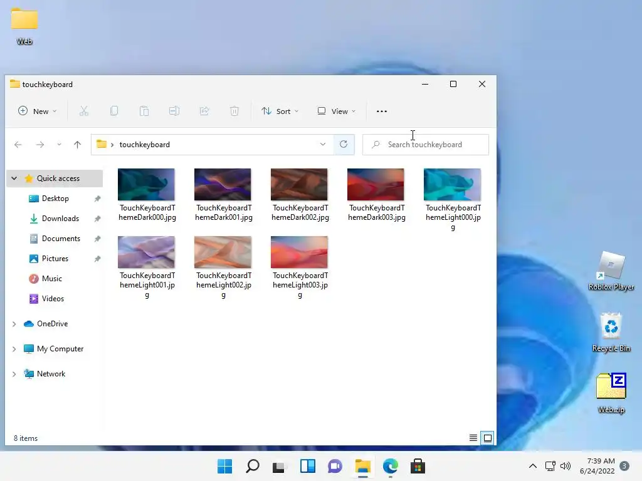The image size is (642, 481).
Task: Select TouchKeyboardThemeDark002.jpg thumbnail
Action: (x=299, y=185)
